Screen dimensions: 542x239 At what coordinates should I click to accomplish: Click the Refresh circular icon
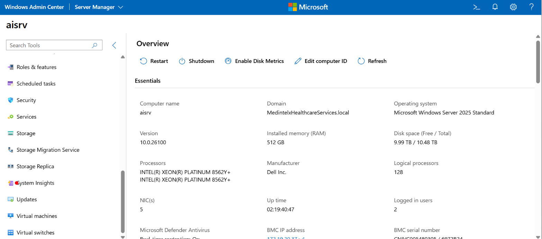(361, 61)
